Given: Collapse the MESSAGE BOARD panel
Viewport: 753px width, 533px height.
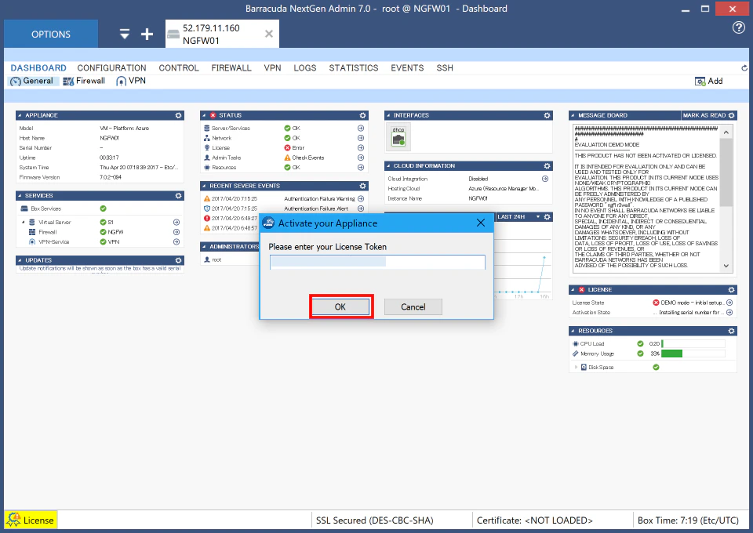Looking at the screenshot, I should 573,116.
